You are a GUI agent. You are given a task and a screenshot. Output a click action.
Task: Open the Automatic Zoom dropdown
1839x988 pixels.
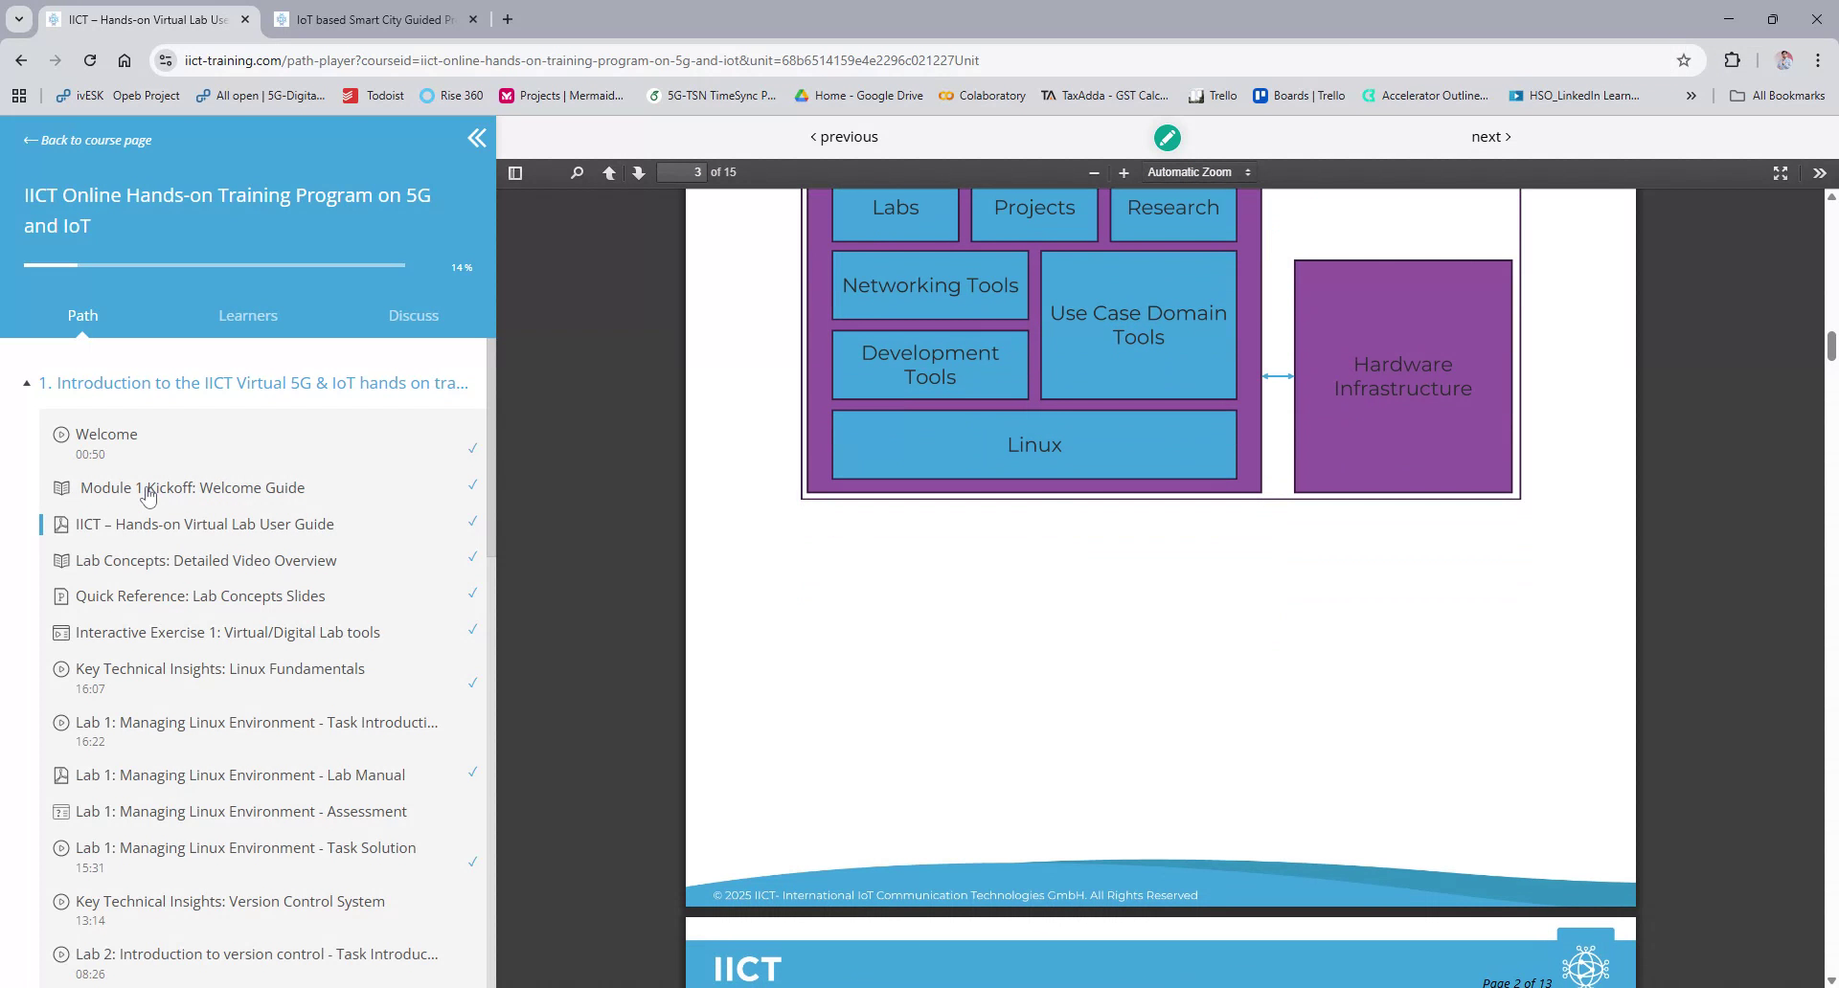(1199, 172)
